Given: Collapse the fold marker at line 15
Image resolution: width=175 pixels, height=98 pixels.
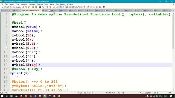Looking at the screenshot, I should (x=11, y=73).
